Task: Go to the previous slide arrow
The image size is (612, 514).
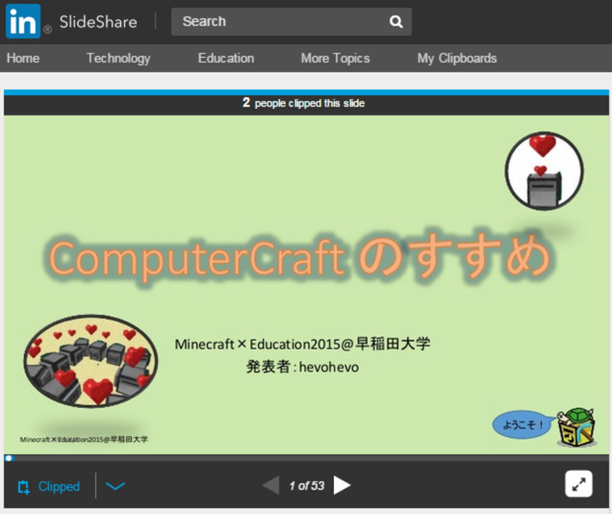Action: (271, 485)
